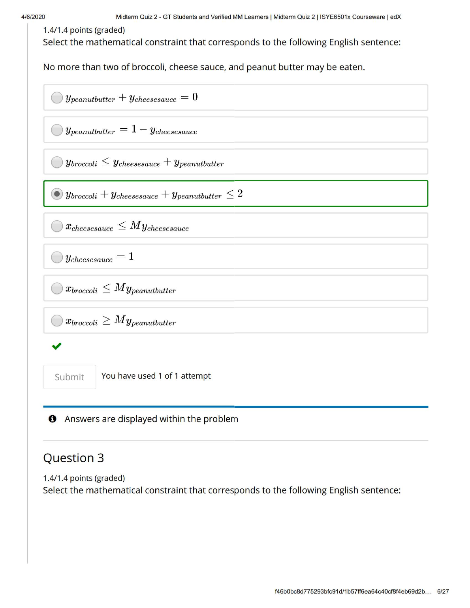
Task: Click the info icon beside the answers notice
Action: click(53, 419)
